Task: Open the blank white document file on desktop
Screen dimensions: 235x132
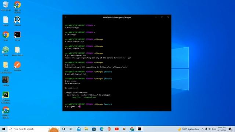Action: pyautogui.click(x=6, y=21)
